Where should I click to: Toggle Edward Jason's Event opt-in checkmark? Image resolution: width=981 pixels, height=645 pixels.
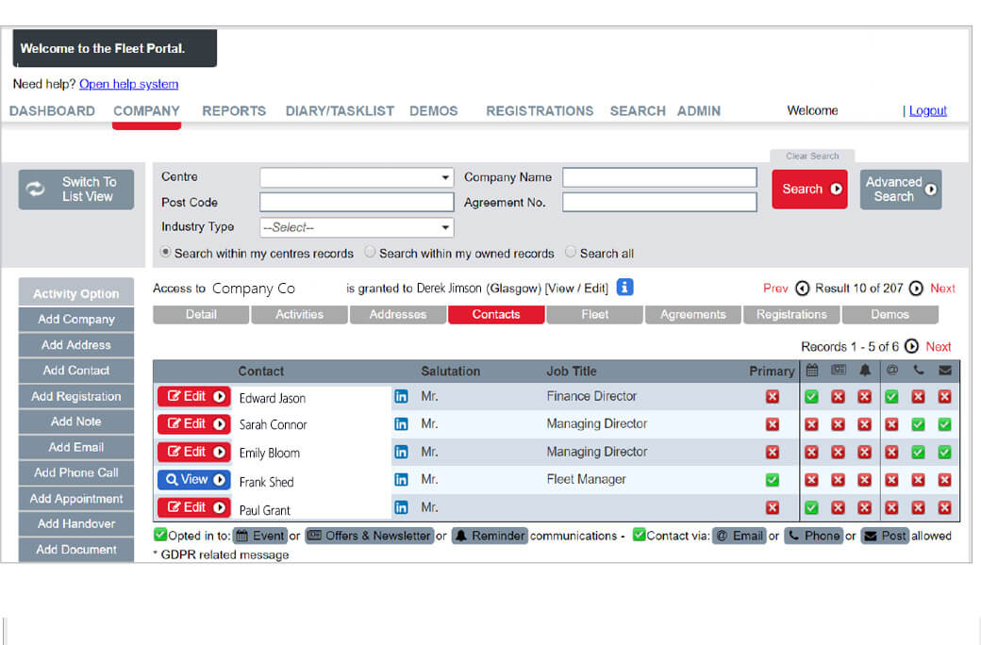coord(811,397)
